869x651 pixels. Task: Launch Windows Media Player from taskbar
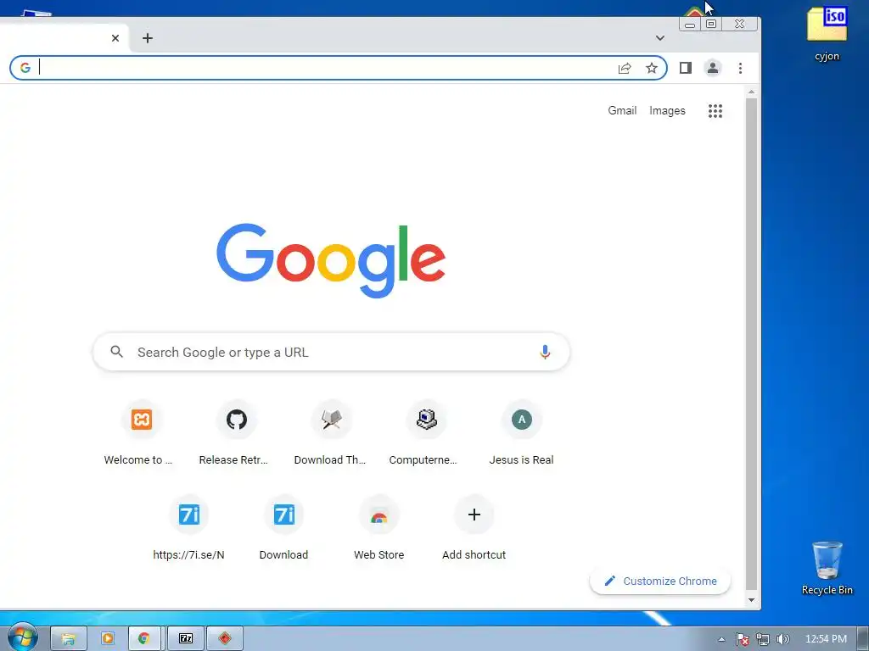click(x=108, y=639)
